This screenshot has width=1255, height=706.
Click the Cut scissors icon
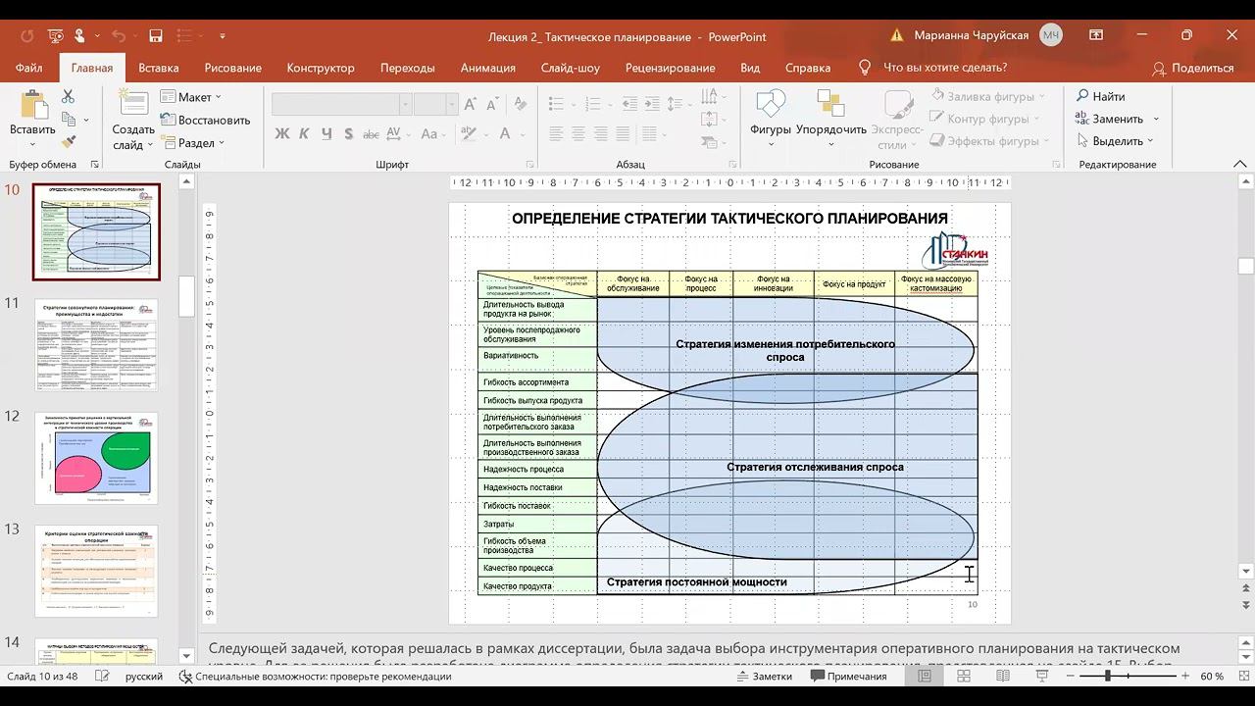click(x=68, y=96)
